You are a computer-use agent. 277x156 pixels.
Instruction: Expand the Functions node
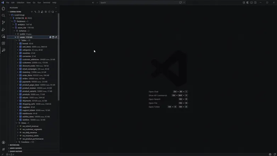pyautogui.click(x=17, y=142)
